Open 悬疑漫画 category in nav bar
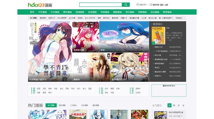 point(117,12)
